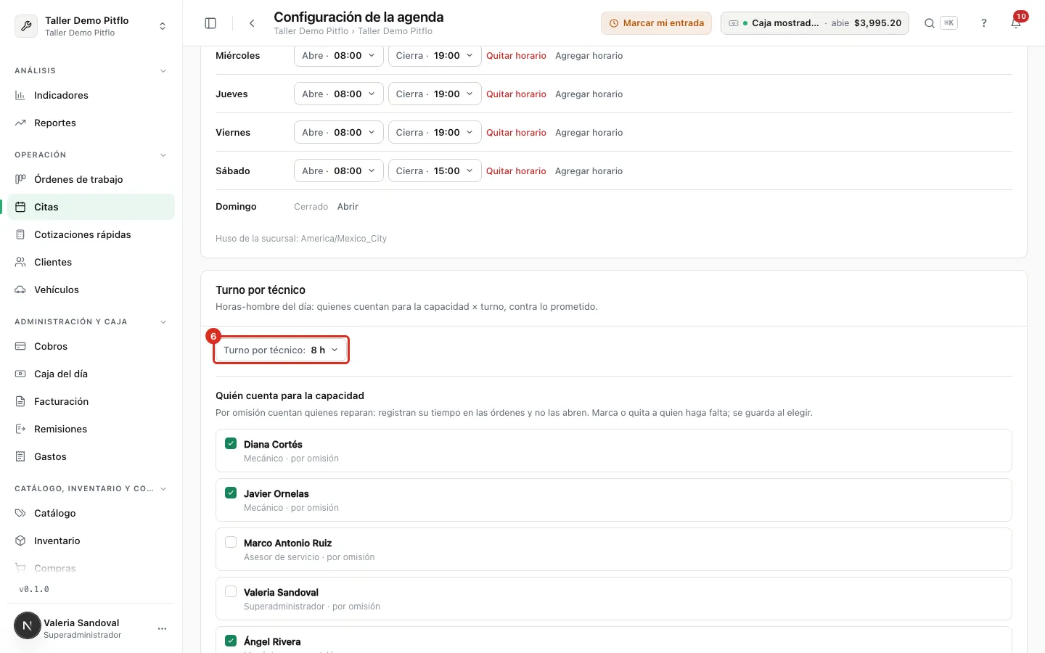Viewport: 1045px width, 653px height.
Task: Click Quitar horario for Miércoles
Action: click(x=516, y=55)
